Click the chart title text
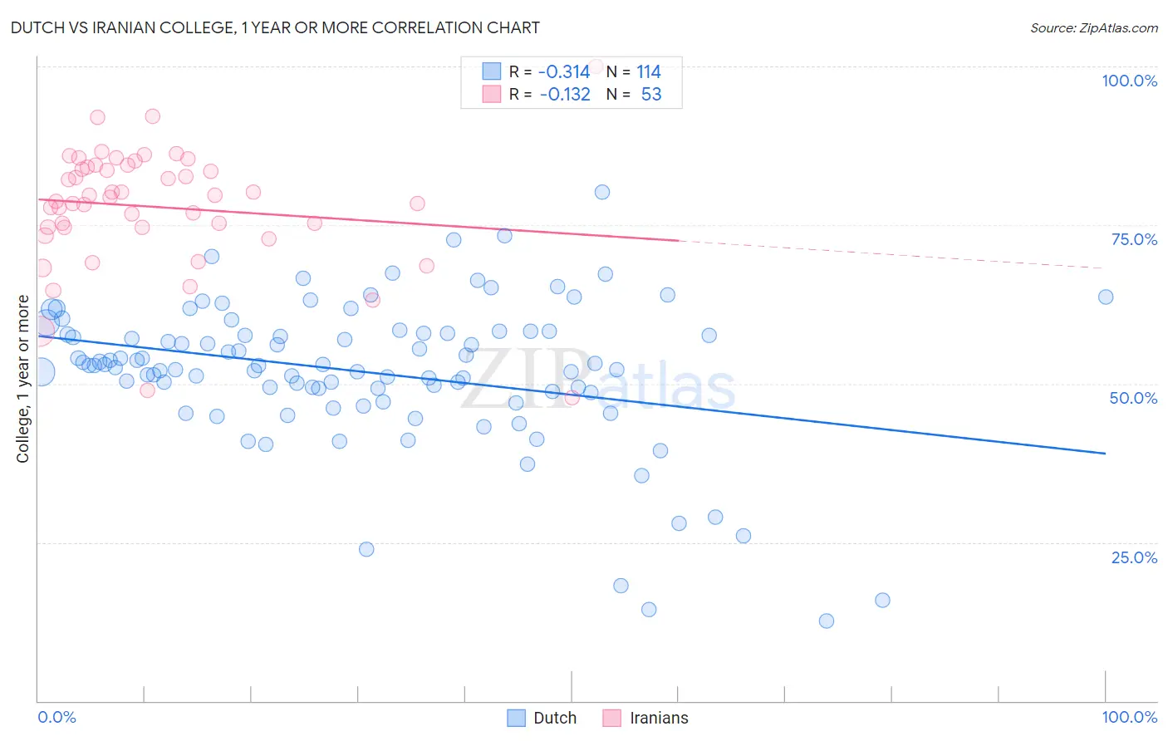Screen dimensions: 1168x741 275,27
